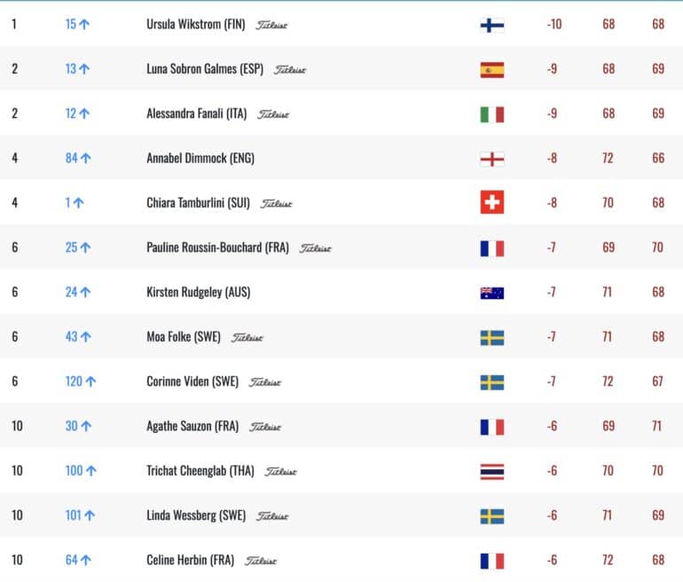Click Celine Herbin (FRA) name
Image resolution: width=683 pixels, height=582 pixels.
[191, 560]
